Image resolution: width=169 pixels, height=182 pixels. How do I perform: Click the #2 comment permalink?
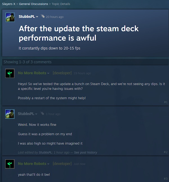coord(166,152)
